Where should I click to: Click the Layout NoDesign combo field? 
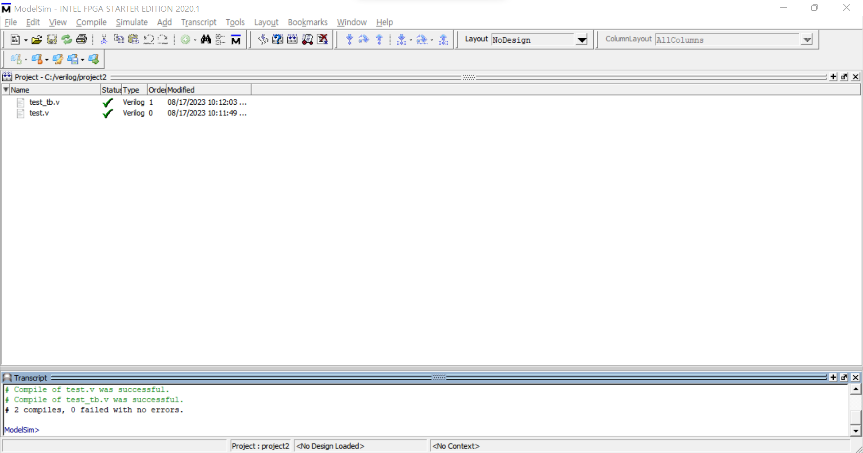pos(534,40)
